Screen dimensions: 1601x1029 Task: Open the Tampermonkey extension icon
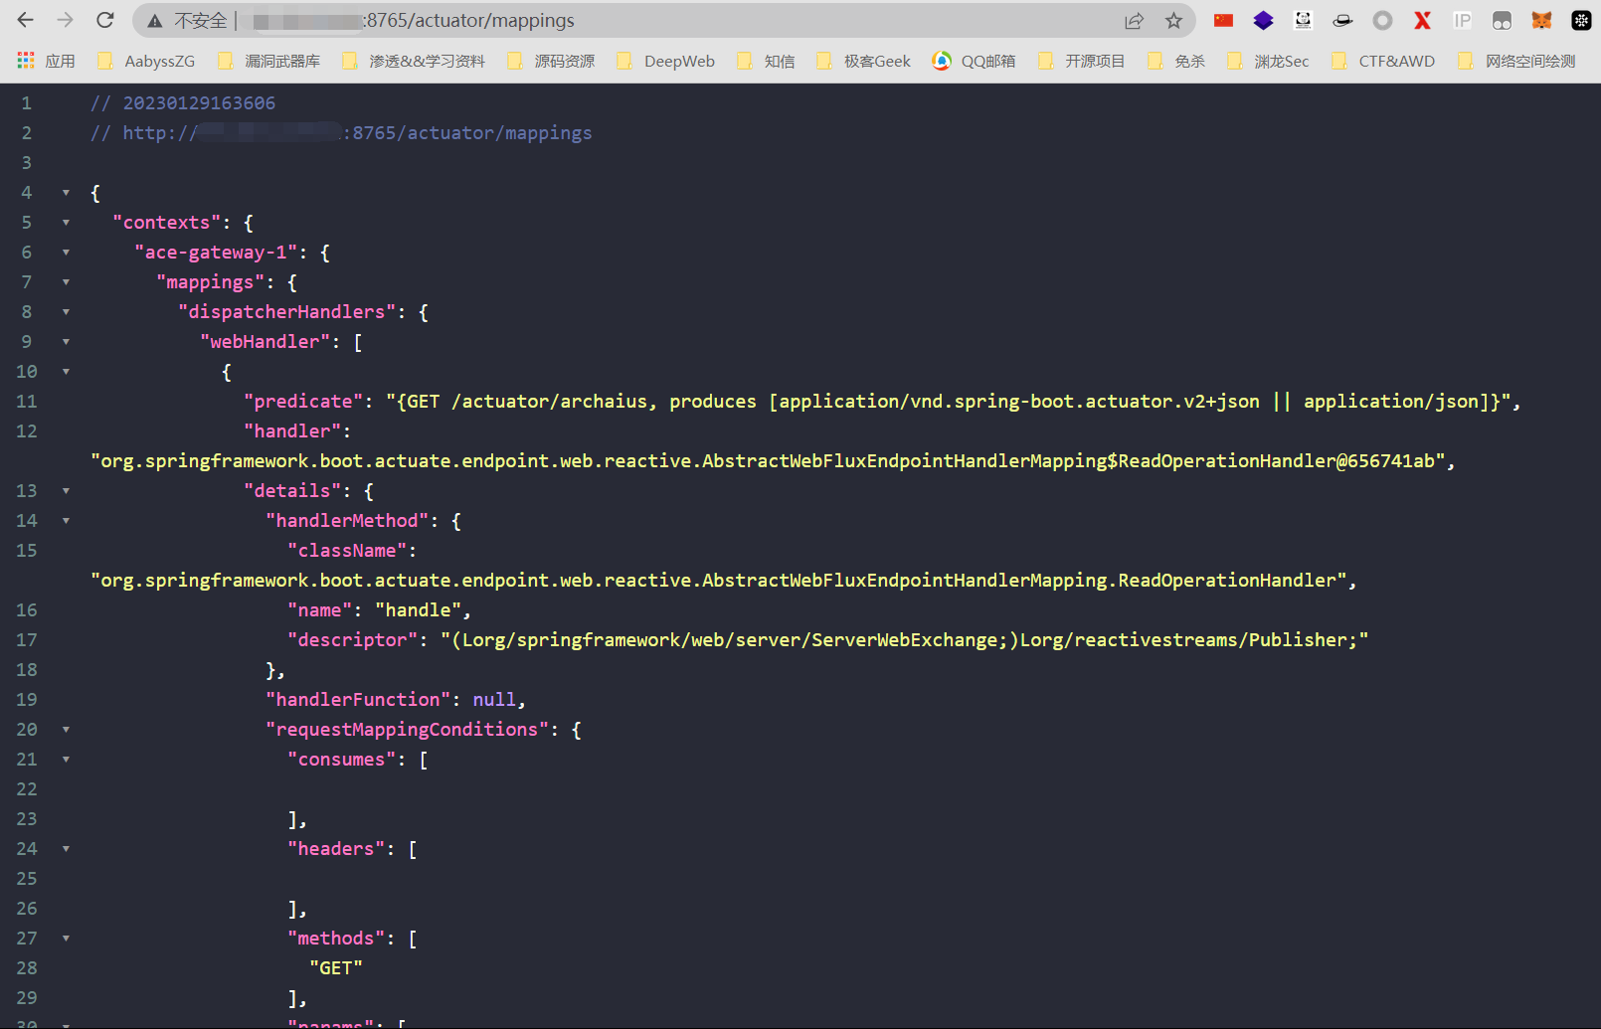click(1503, 21)
